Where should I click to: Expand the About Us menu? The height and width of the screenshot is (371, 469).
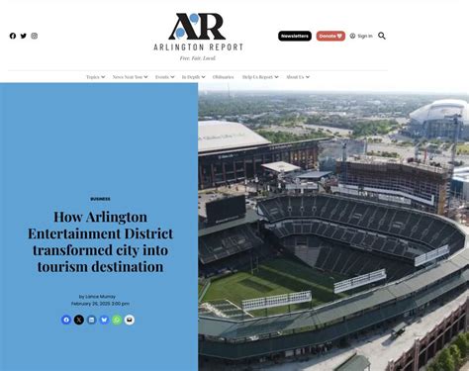click(x=298, y=77)
